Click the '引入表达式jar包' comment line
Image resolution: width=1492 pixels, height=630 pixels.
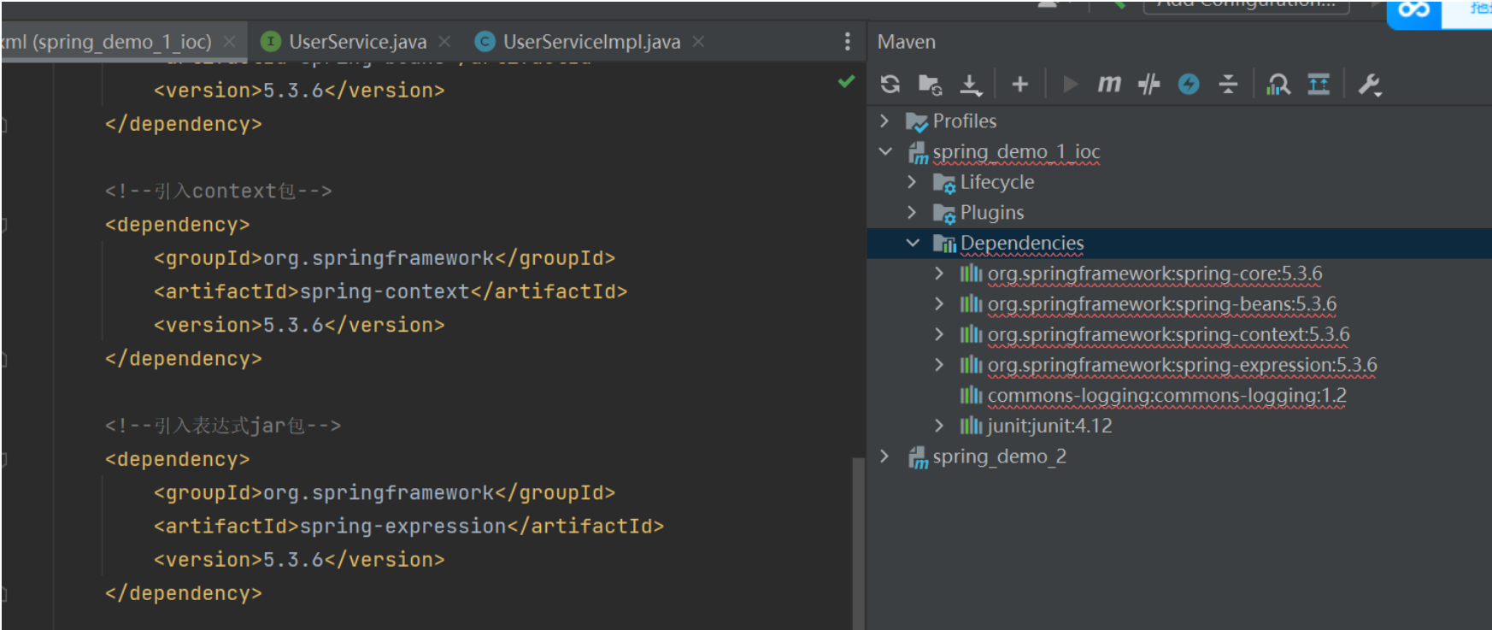[222, 425]
